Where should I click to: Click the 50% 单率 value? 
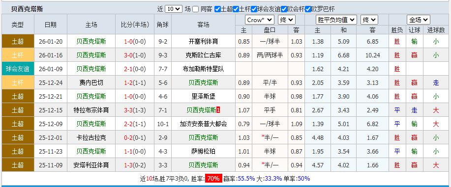(x=304, y=178)
